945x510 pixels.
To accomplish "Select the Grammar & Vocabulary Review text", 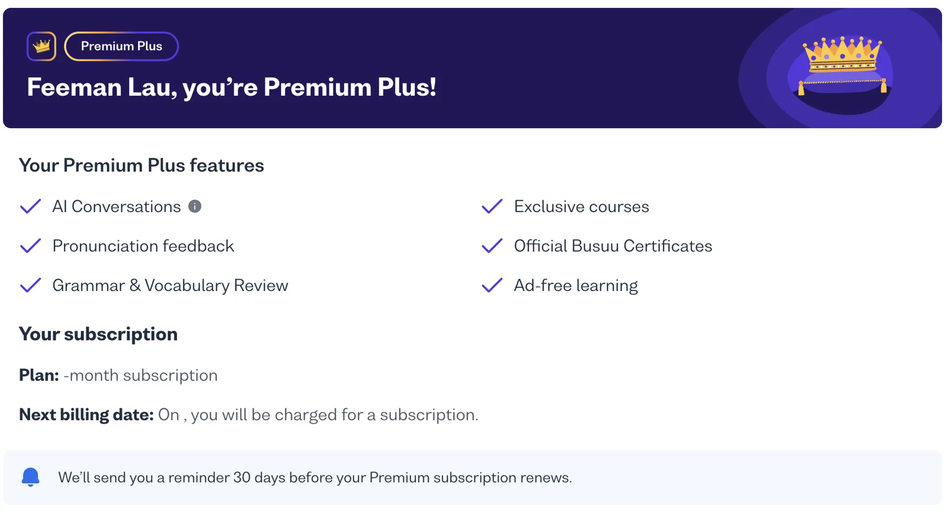I will point(170,285).
